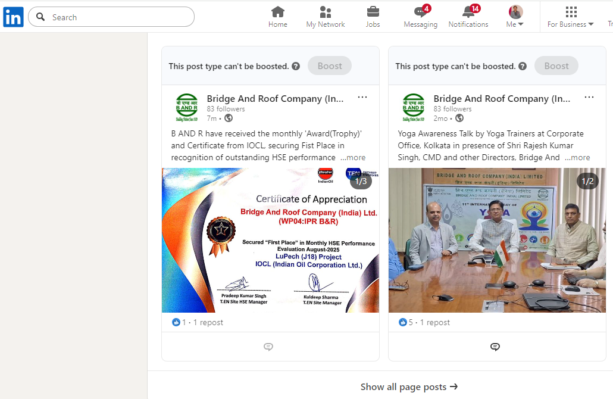Screen dimensions: 613x399
Task: Click globe visibility icon on 7m post
Action: (x=229, y=118)
